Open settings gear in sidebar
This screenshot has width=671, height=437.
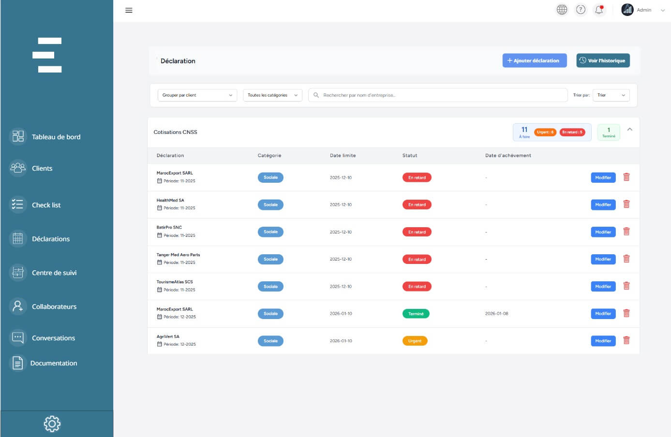52,424
